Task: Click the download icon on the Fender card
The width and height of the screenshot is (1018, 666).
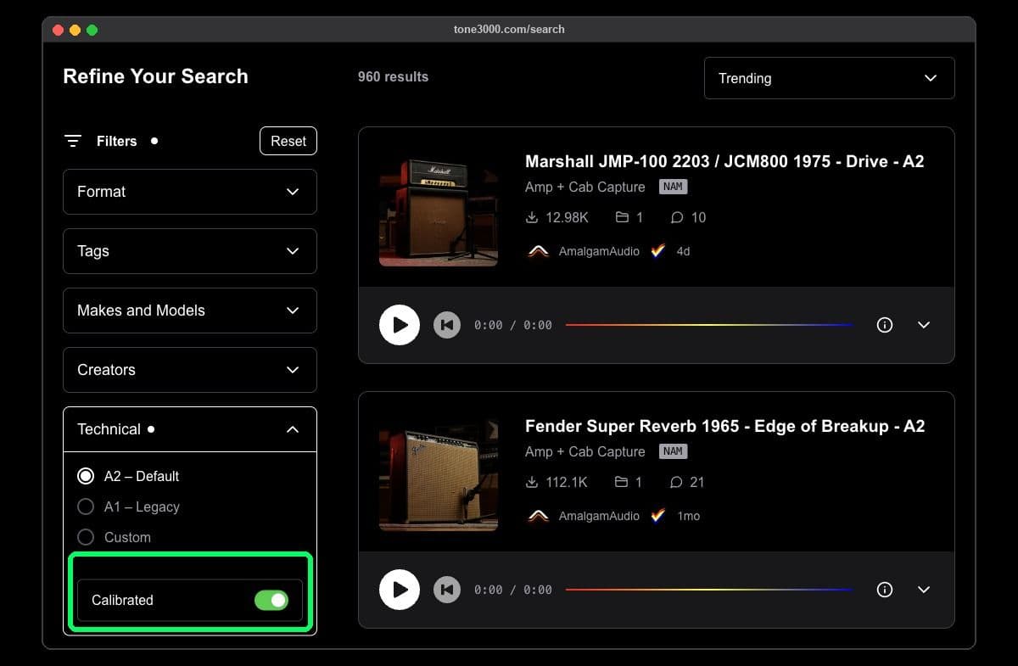Action: (x=532, y=483)
